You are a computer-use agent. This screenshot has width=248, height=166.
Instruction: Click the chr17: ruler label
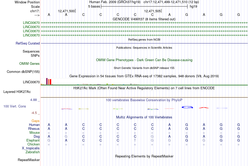pos(35,11)
